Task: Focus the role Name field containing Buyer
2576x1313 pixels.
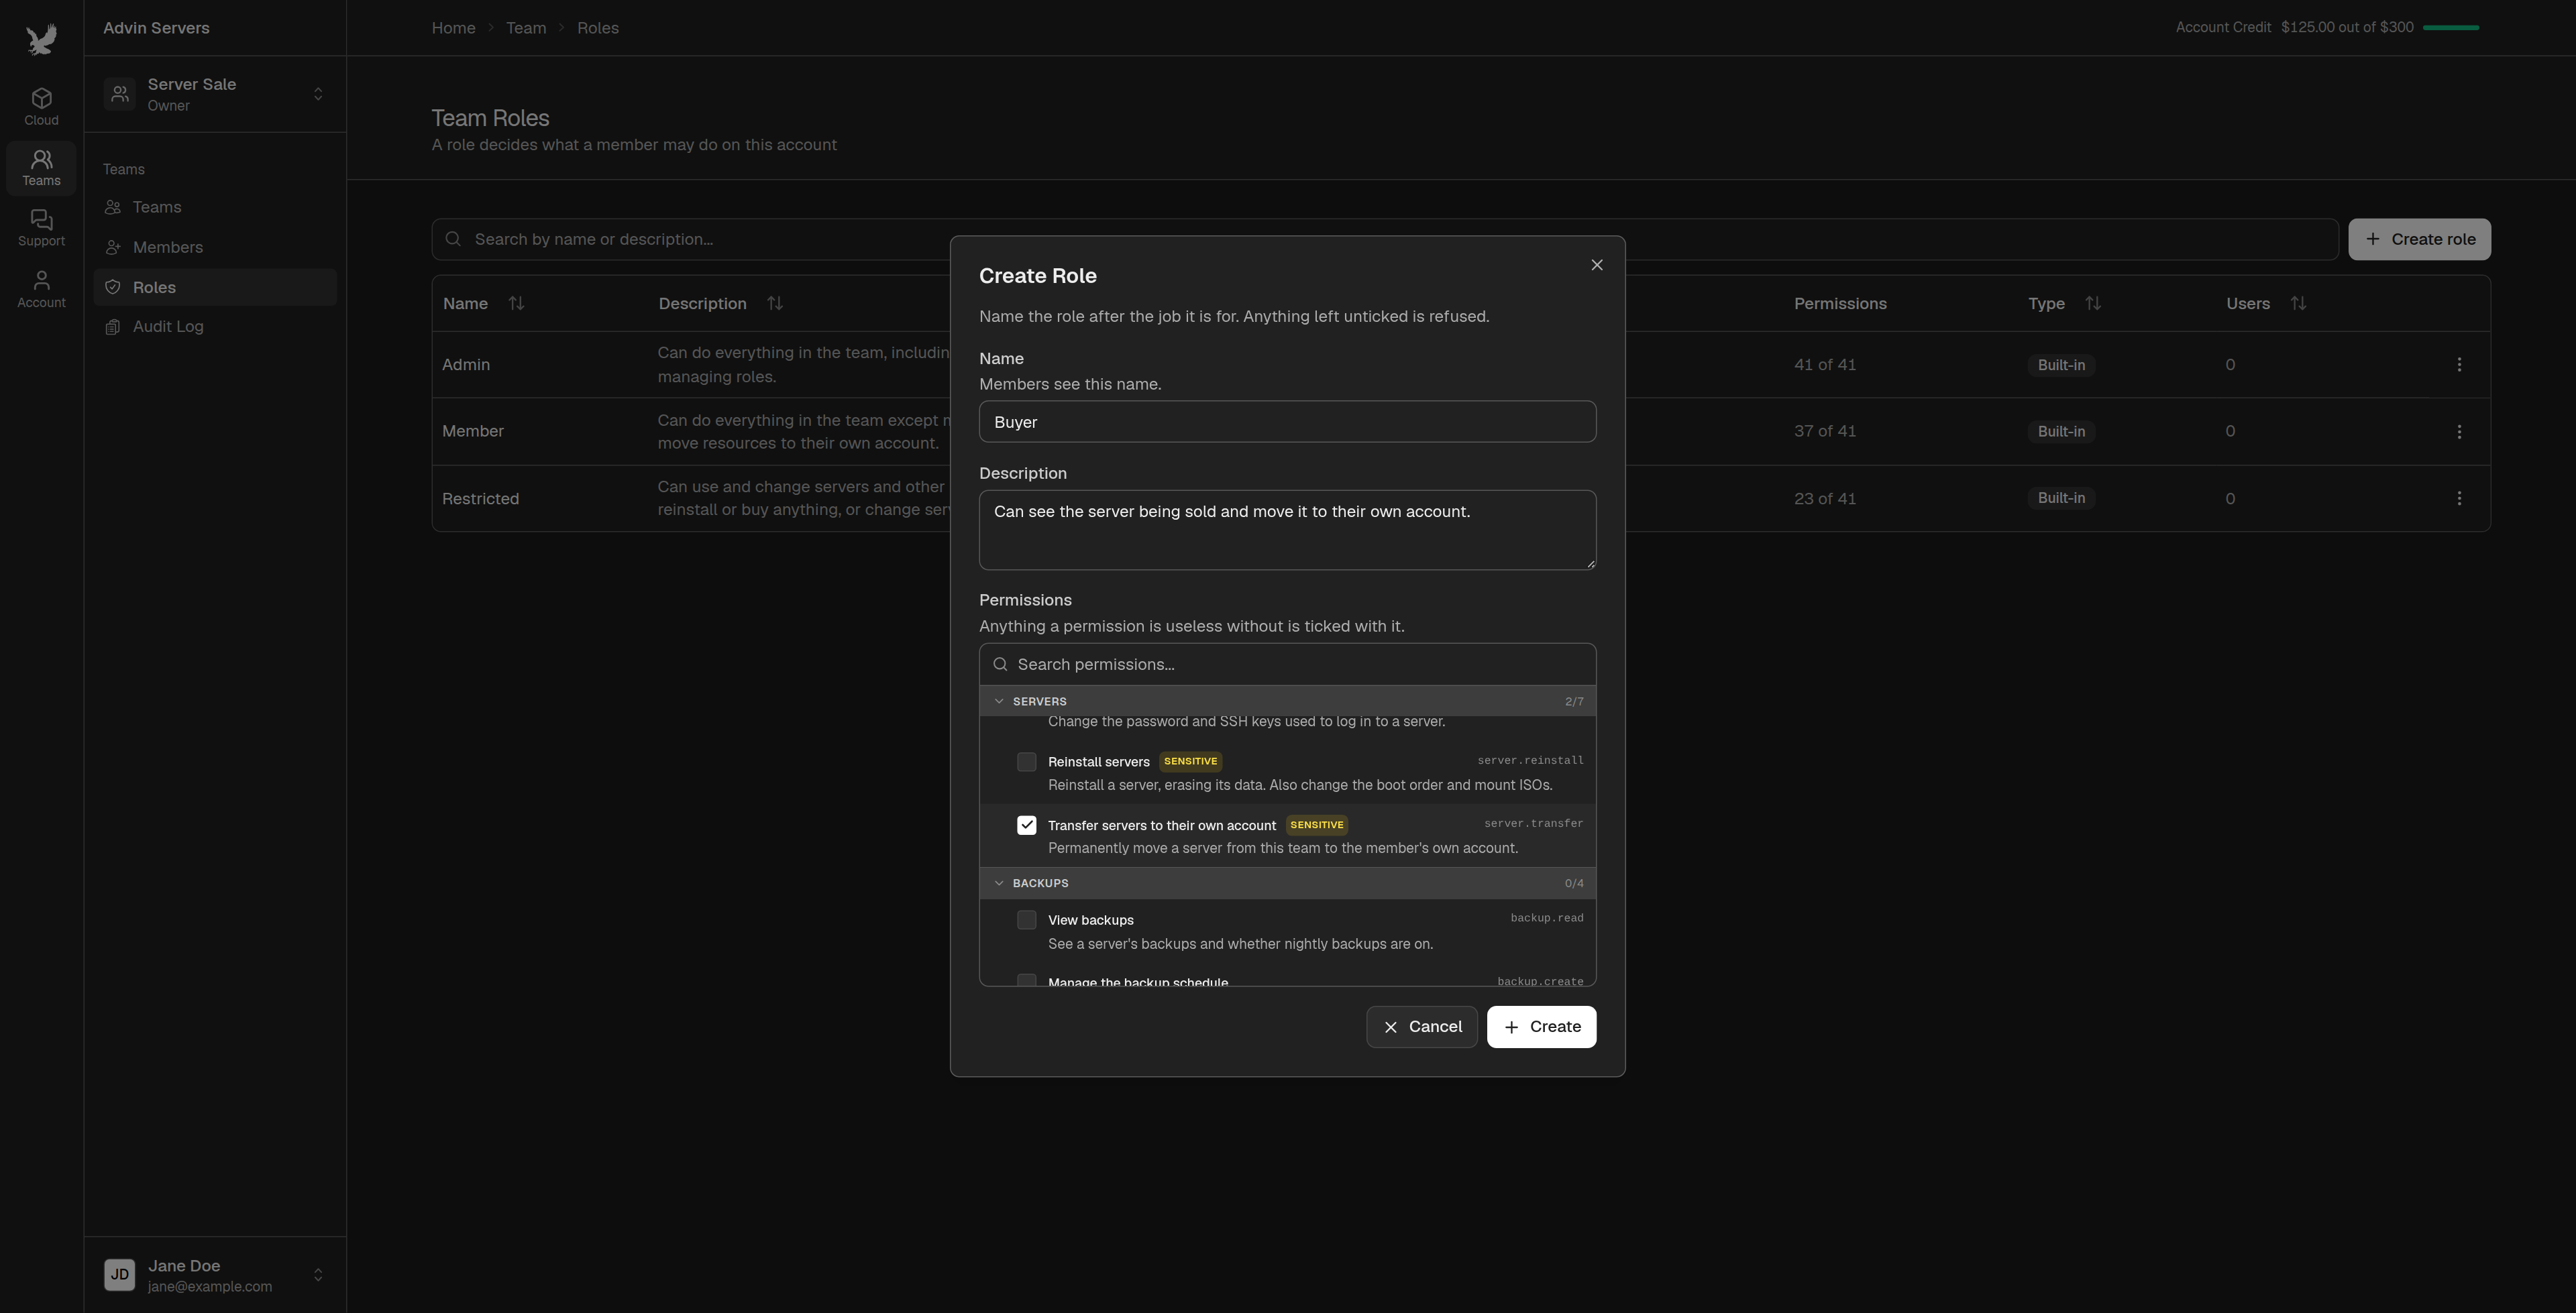Action: [x=1287, y=422]
